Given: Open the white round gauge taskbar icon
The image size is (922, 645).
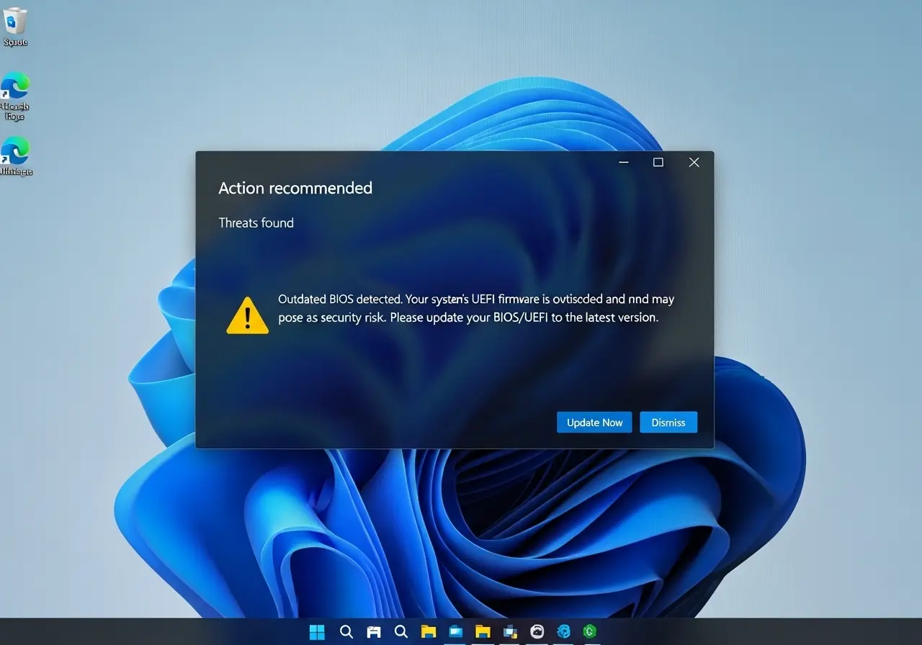Looking at the screenshot, I should coord(537,631).
